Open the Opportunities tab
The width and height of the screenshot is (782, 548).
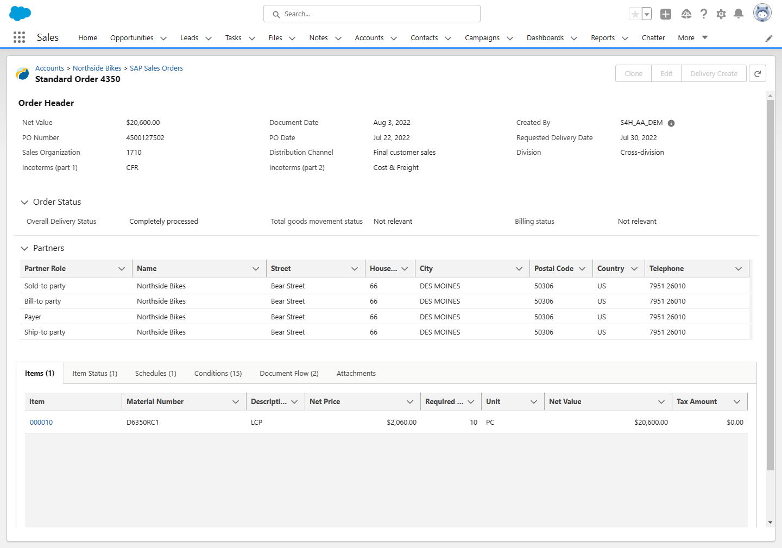131,37
